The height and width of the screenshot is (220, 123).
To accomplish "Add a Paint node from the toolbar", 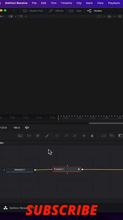I will [x=46, y=136].
